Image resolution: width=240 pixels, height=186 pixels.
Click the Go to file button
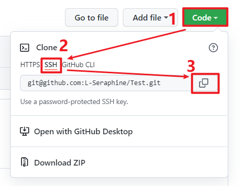pyautogui.click(x=92, y=17)
